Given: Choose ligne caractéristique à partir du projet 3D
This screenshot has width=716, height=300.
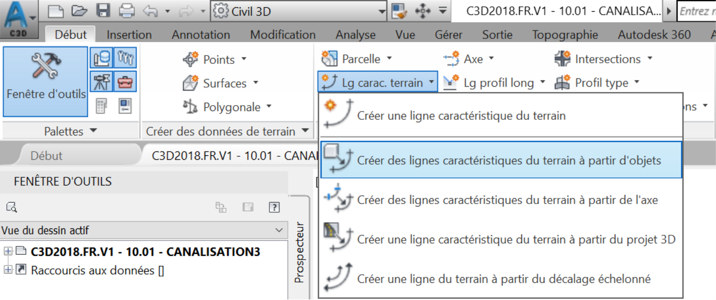Looking at the screenshot, I should (x=501, y=239).
